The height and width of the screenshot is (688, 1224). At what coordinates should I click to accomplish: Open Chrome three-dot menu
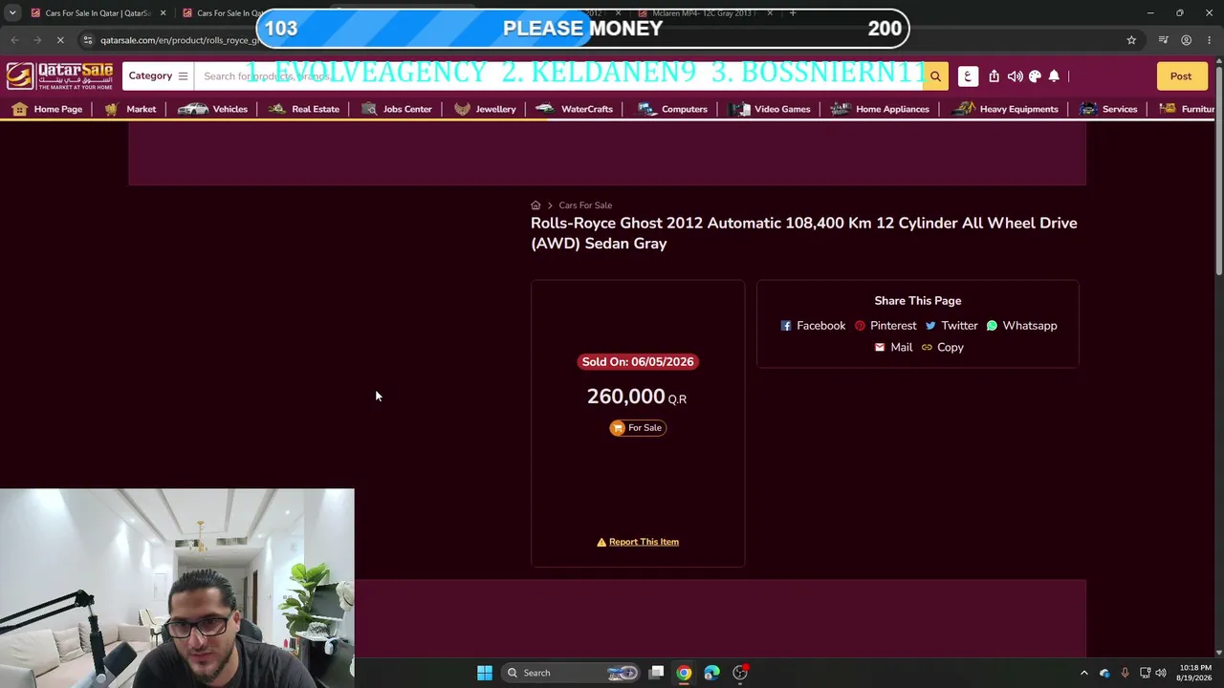pos(1210,40)
